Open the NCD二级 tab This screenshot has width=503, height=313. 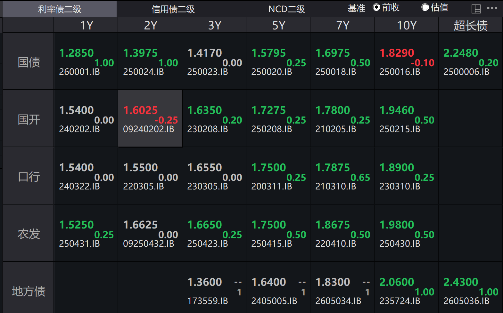coord(286,9)
